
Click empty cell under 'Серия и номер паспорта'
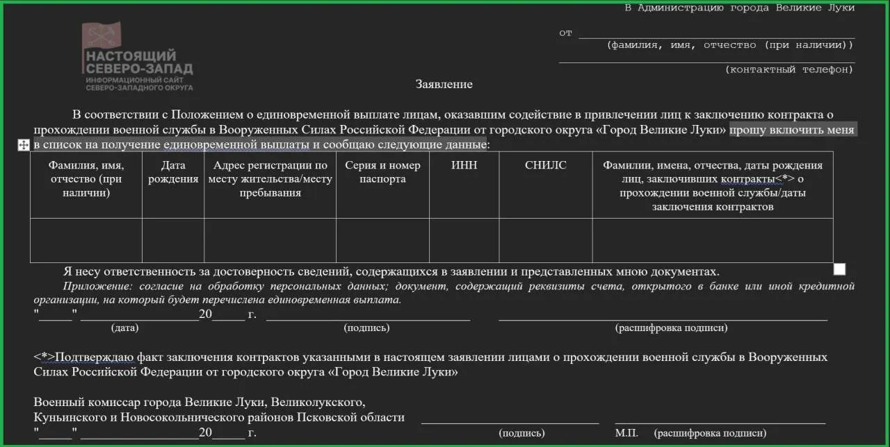pos(382,240)
